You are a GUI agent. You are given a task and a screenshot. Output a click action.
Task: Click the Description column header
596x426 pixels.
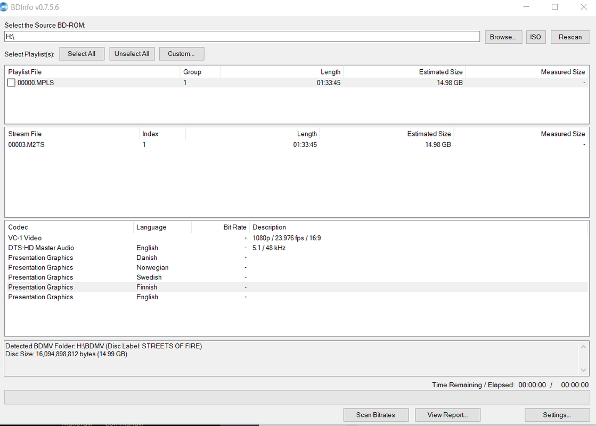pos(418,227)
